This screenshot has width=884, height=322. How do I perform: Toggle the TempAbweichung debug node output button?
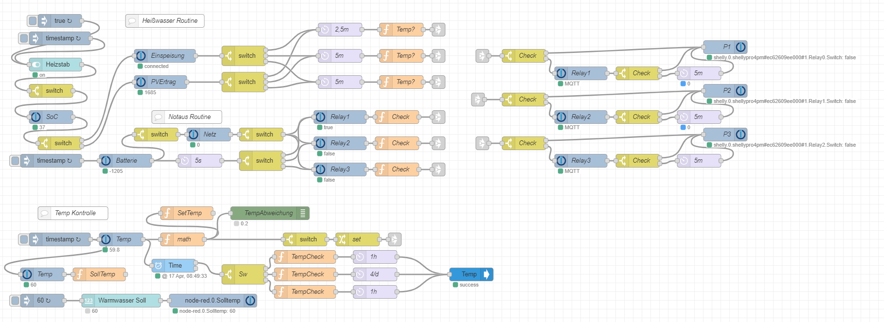(x=303, y=213)
